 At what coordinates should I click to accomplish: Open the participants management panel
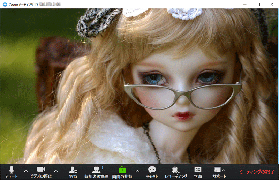tap(96, 172)
